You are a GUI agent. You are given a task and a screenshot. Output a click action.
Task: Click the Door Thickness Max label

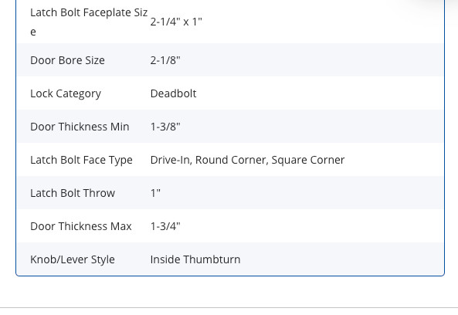click(x=81, y=226)
